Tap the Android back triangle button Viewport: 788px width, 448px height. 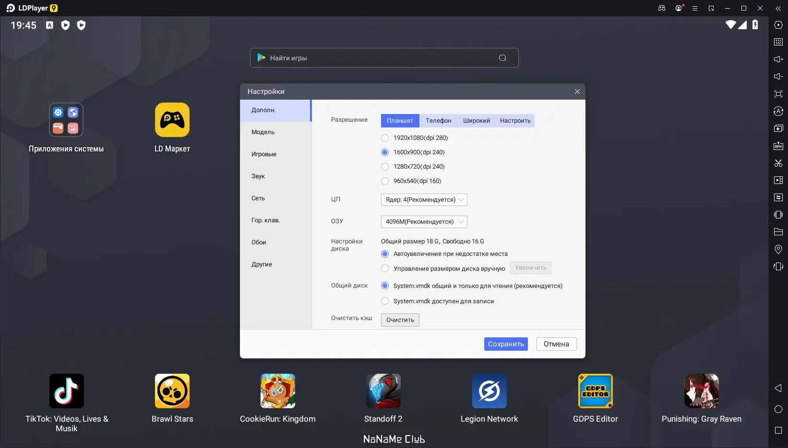coord(778,388)
